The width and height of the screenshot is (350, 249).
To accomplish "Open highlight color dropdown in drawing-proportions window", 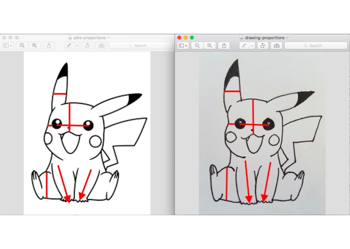I will (x=252, y=45).
